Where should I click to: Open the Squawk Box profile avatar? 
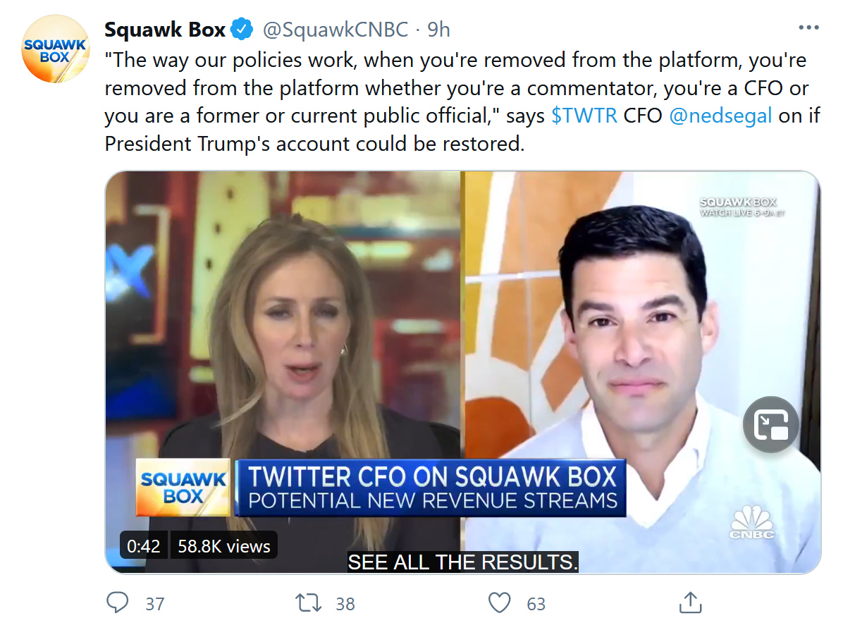(55, 49)
